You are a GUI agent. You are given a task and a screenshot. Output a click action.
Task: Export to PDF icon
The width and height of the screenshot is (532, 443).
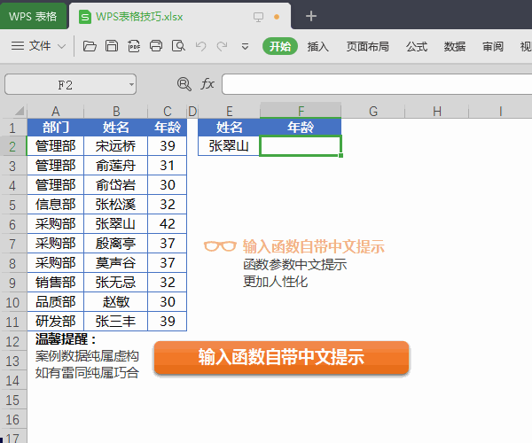(134, 46)
